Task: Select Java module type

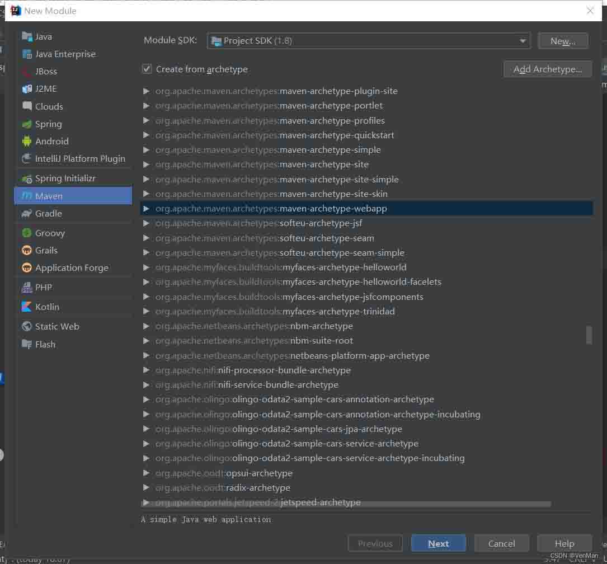Action: click(73, 37)
